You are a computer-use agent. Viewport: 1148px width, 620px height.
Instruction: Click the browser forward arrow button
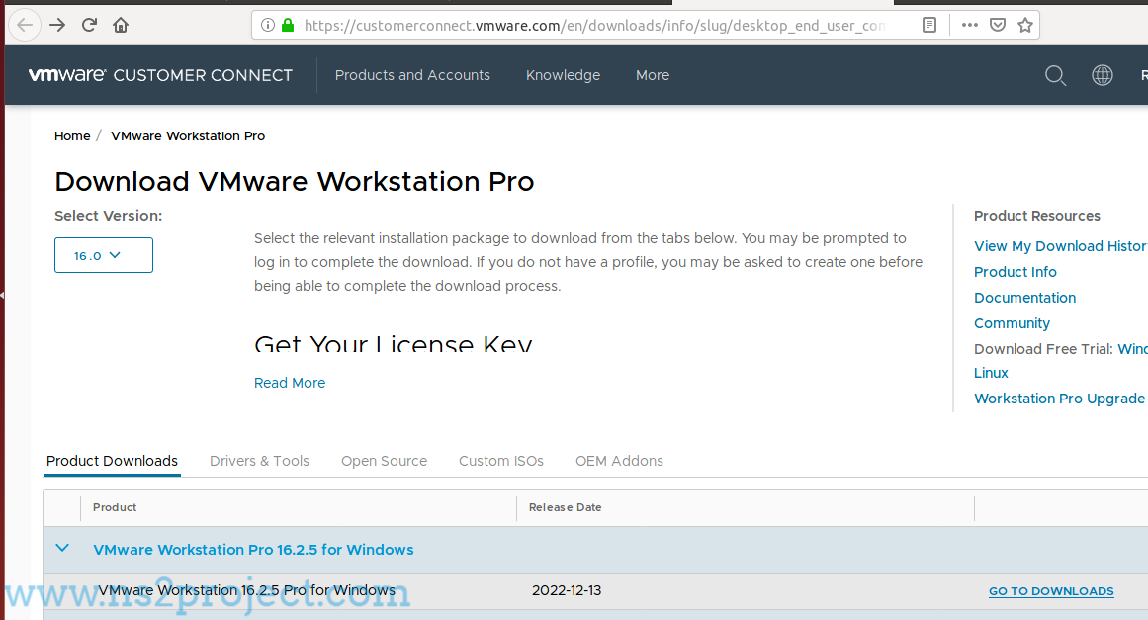point(57,25)
